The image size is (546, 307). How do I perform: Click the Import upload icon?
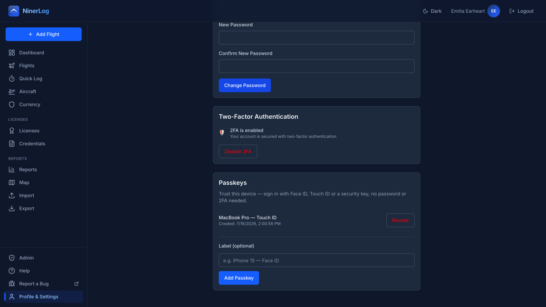[12, 196]
